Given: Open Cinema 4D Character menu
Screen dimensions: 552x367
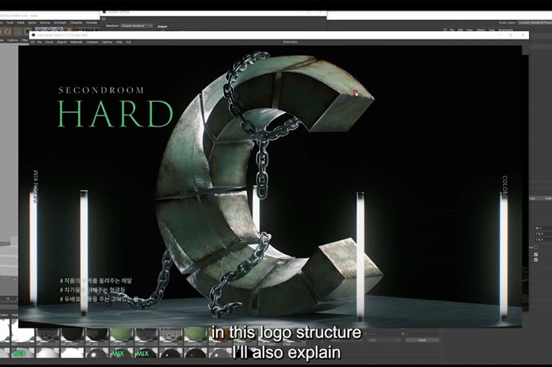Looking at the screenshot, I should tap(76, 23).
